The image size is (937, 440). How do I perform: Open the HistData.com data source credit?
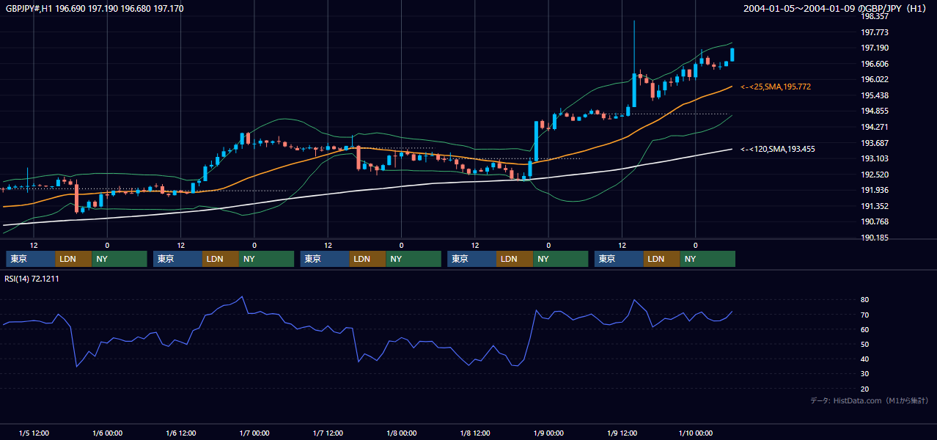(869, 400)
